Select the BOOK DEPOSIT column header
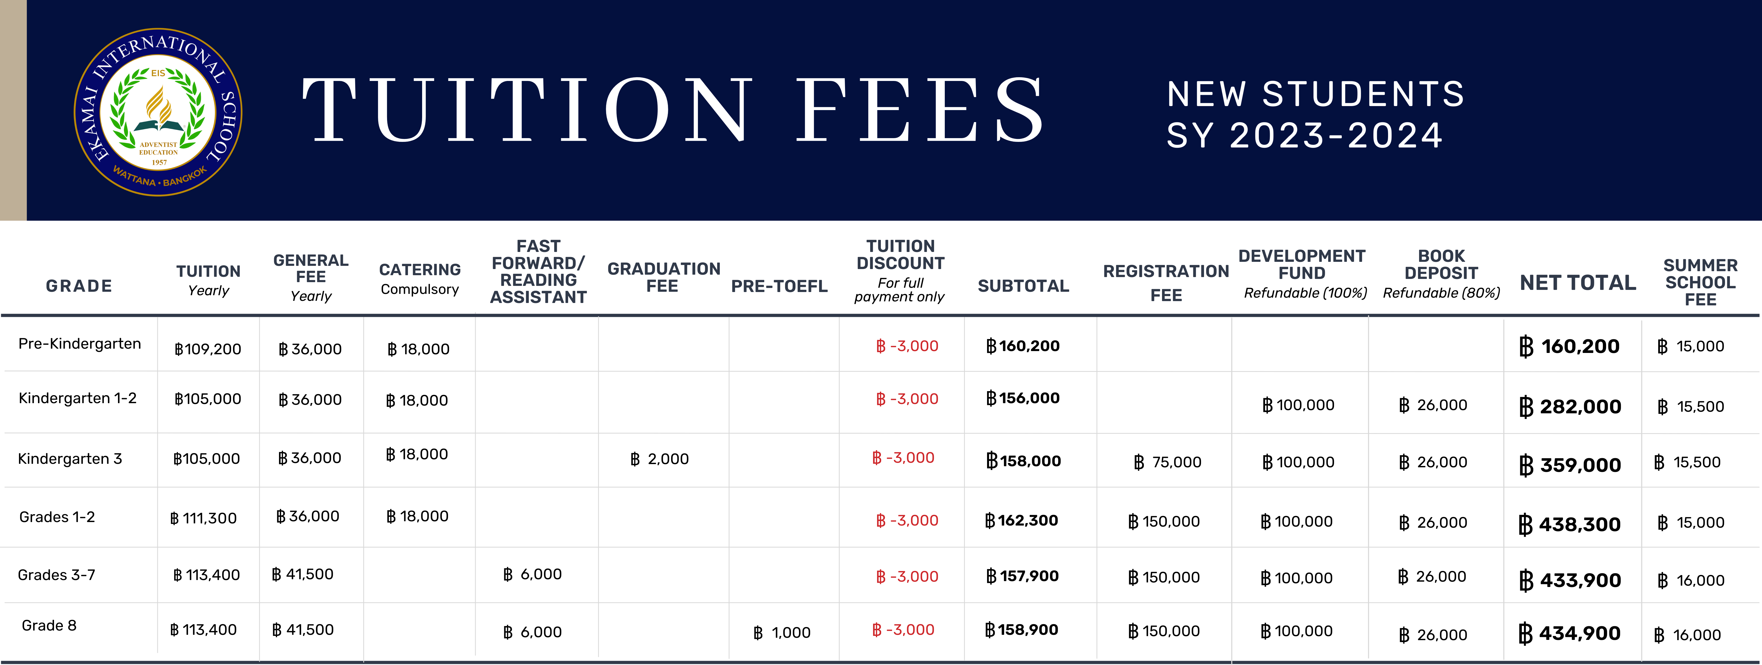 tap(1441, 274)
